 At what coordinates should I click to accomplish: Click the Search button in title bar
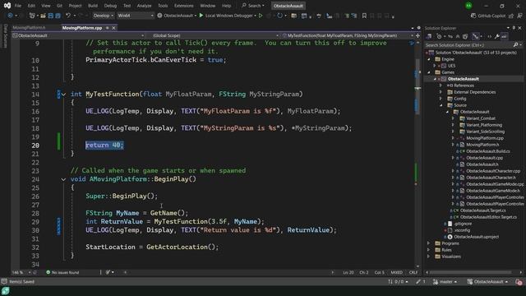(253, 6)
